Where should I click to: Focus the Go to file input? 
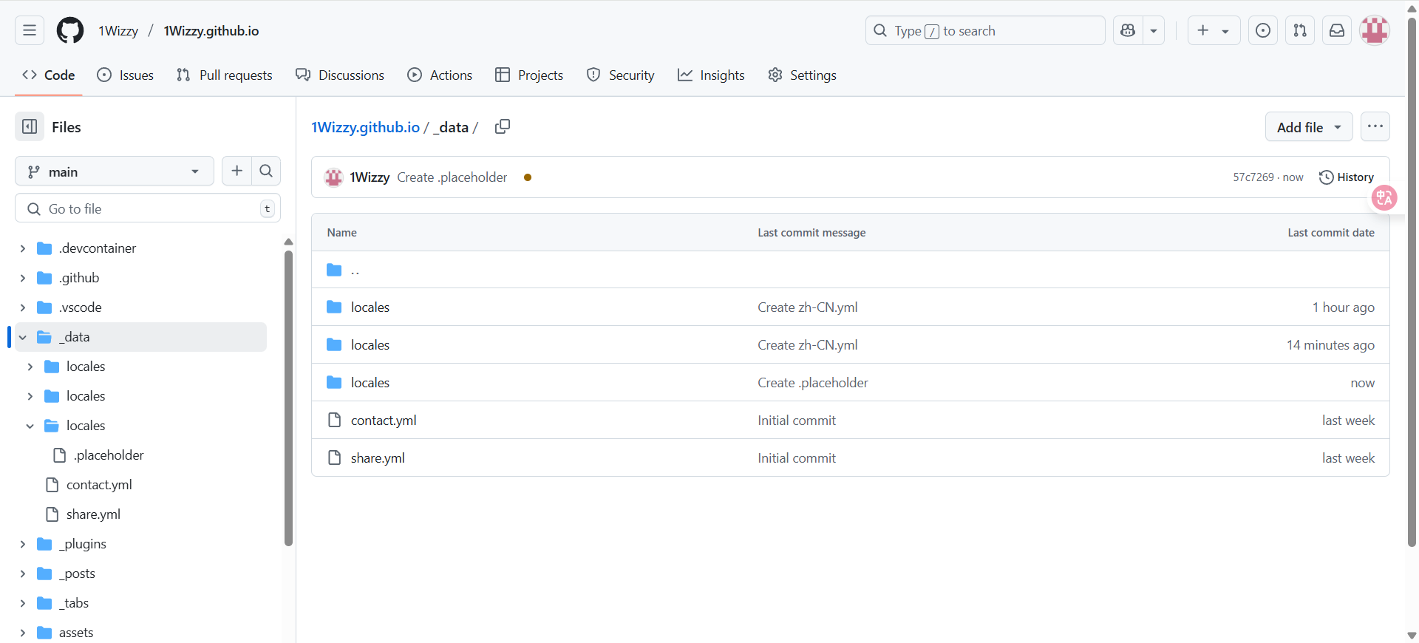[148, 208]
